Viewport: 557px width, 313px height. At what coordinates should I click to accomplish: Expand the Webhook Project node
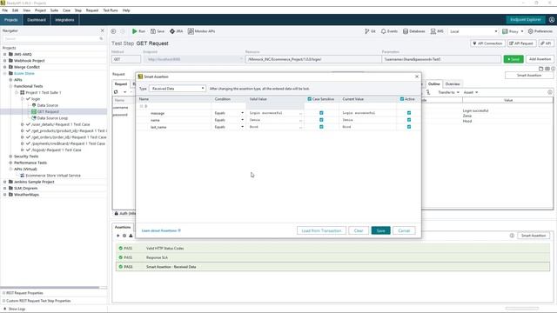point(5,61)
